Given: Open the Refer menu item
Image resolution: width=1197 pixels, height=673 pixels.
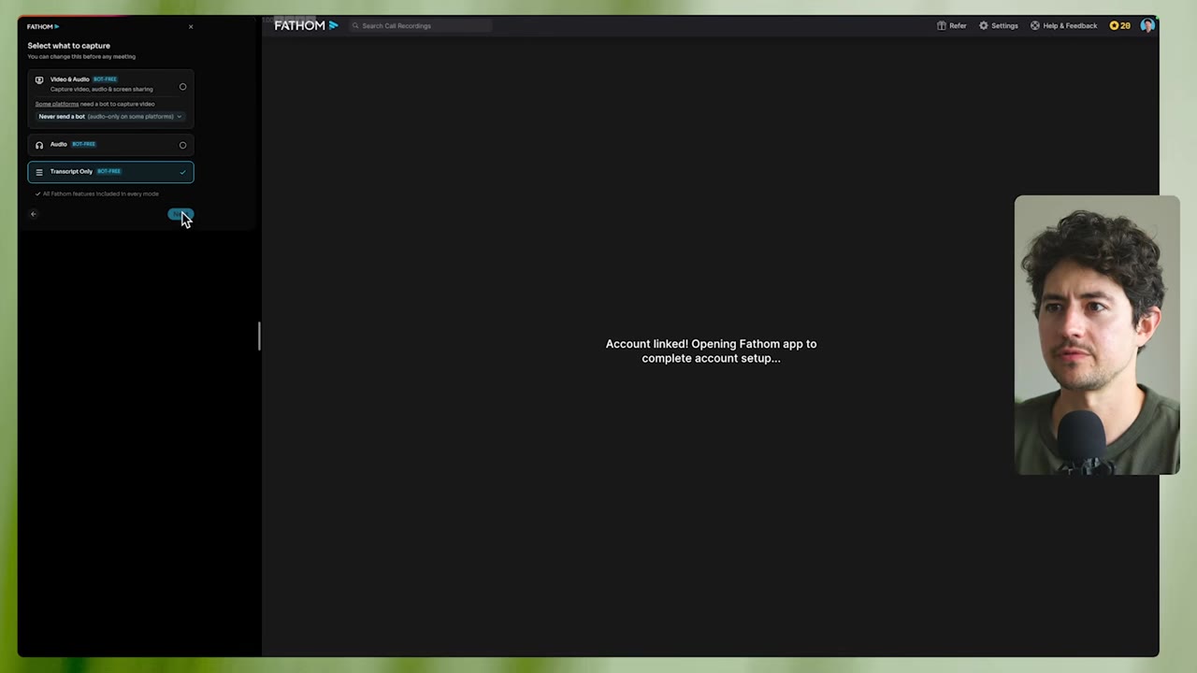Looking at the screenshot, I should tap(952, 25).
